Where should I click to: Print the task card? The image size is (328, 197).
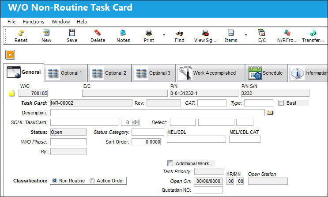coord(149,36)
